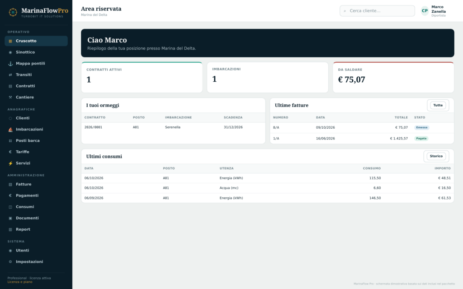Click the invoice date 16/06/2026

tap(326, 139)
